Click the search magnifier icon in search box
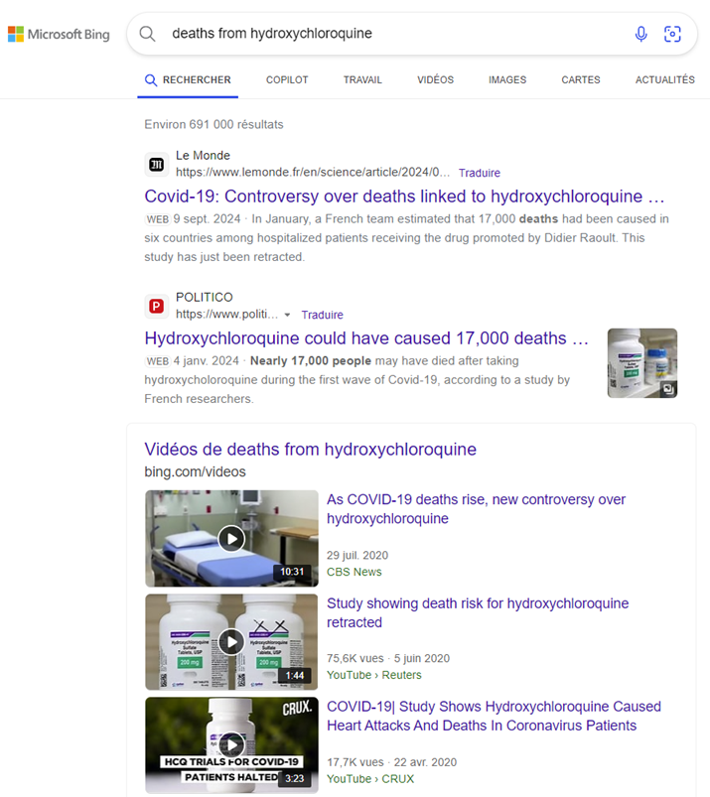This screenshot has height=797, width=710. tap(148, 34)
